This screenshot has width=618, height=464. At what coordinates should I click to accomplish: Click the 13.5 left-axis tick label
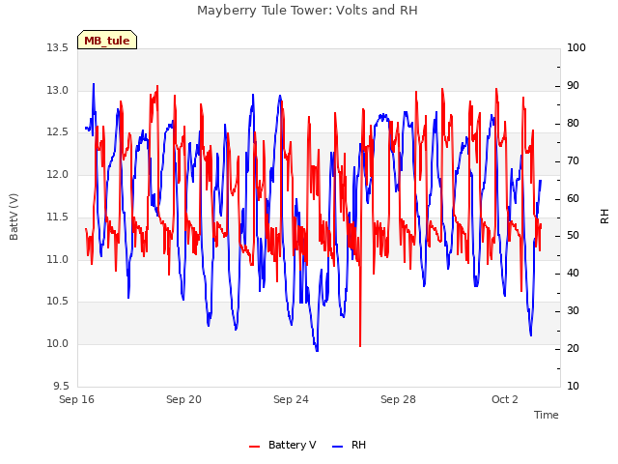(58, 48)
